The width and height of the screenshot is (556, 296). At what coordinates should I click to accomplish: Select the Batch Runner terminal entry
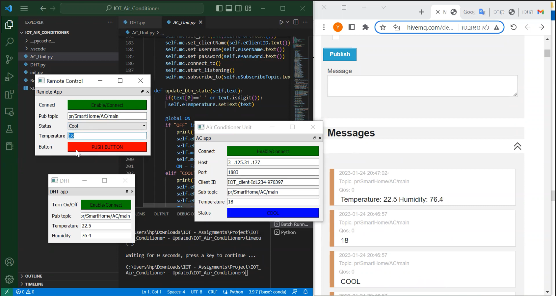point(294,224)
